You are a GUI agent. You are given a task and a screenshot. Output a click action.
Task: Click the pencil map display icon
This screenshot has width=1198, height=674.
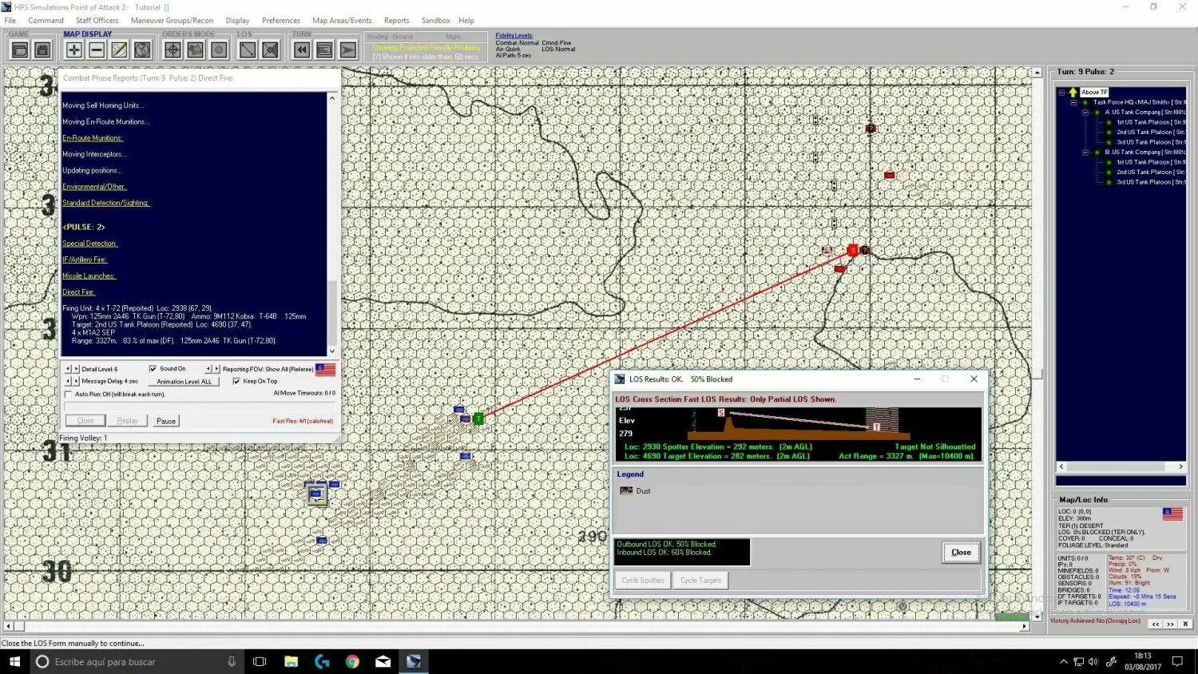(119, 50)
